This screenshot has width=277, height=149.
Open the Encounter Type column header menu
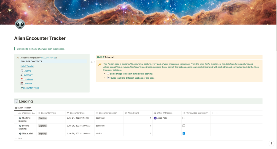pyautogui.click(x=48, y=113)
